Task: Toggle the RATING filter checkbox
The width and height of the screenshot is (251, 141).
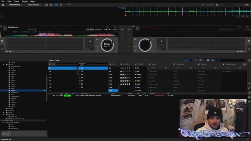Action: [121, 64]
